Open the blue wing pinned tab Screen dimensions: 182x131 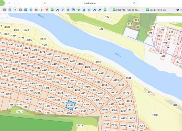pyautogui.click(x=100, y=10)
